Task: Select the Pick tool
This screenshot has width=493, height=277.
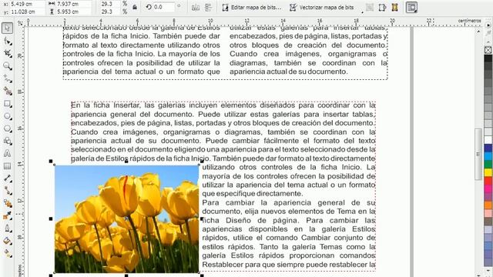Action: [x=7, y=28]
